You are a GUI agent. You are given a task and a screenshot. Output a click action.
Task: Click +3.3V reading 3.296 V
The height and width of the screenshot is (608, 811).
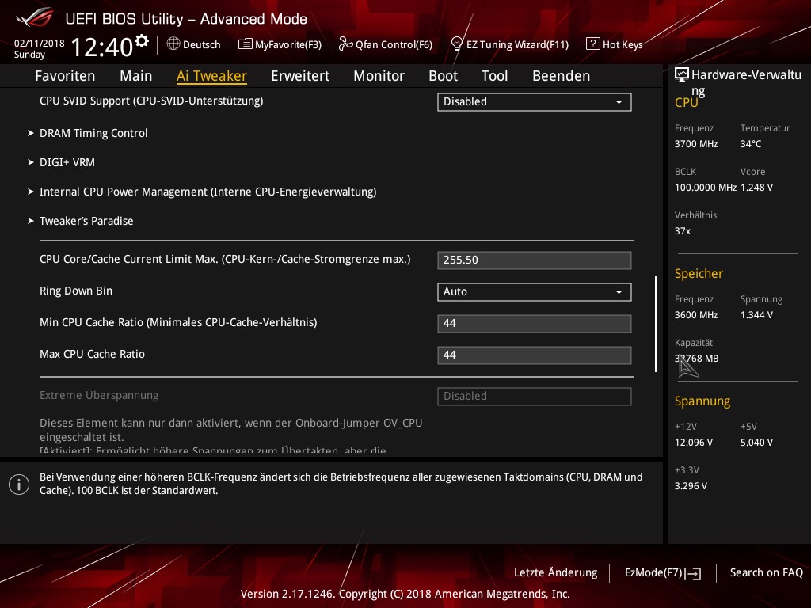691,486
